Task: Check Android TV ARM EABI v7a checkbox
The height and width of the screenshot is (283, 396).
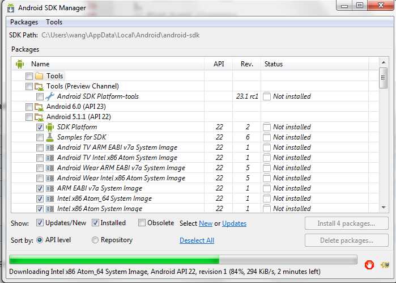Action: click(40, 147)
